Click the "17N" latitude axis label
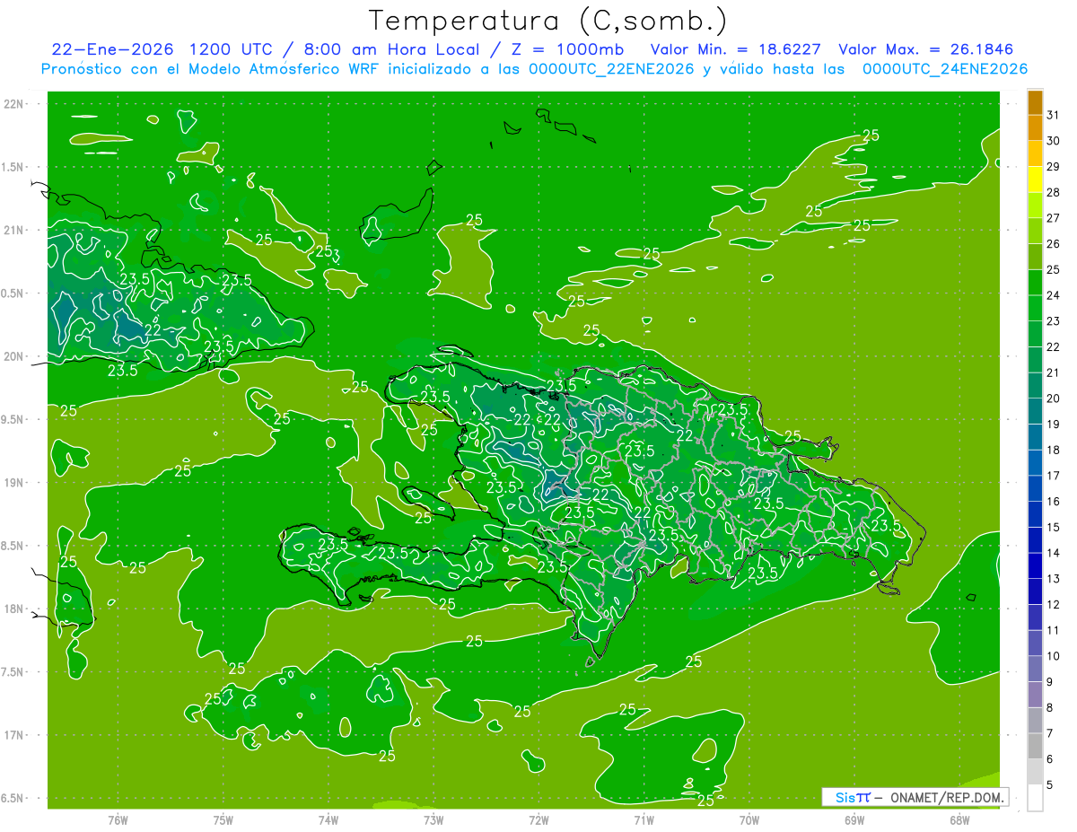Image resolution: width=1077 pixels, height=832 pixels. point(13,735)
